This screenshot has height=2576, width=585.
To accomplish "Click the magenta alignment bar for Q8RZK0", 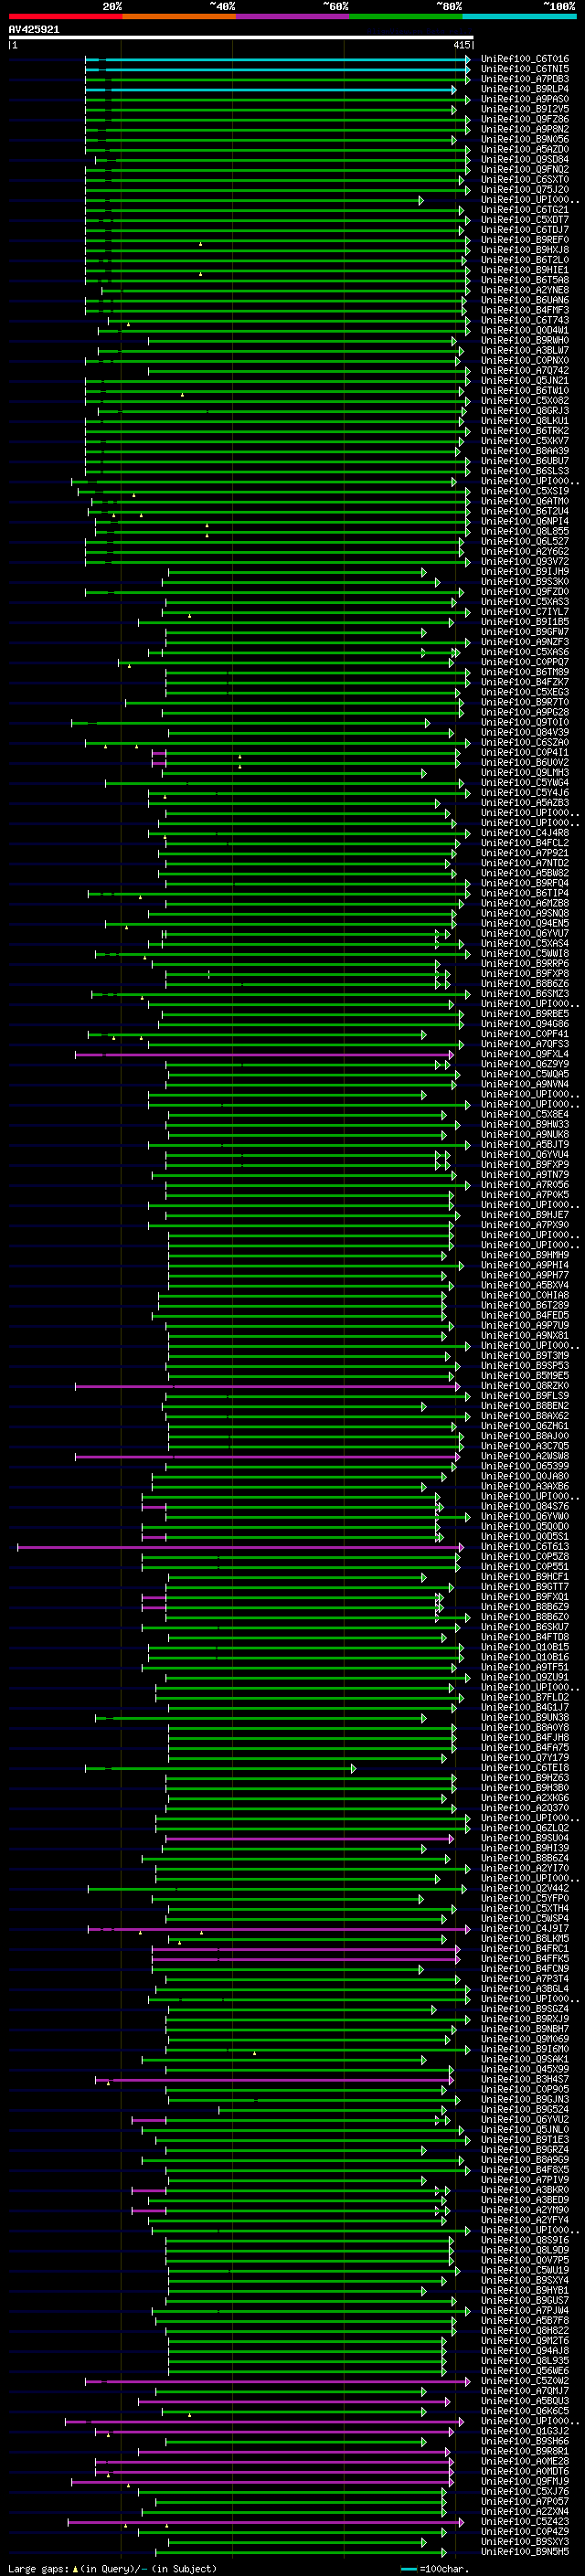I will pos(268,1386).
